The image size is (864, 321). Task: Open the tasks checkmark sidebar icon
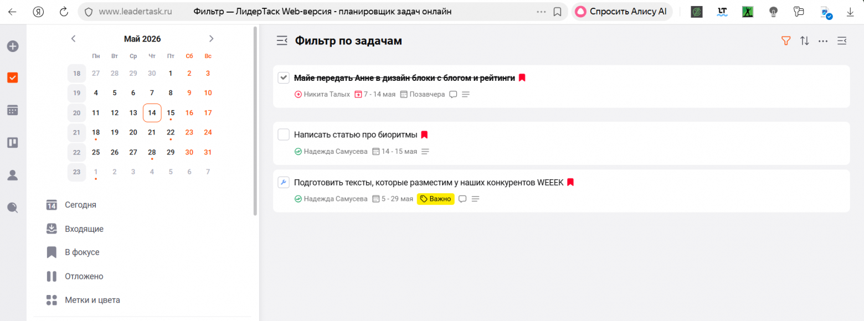[13, 78]
